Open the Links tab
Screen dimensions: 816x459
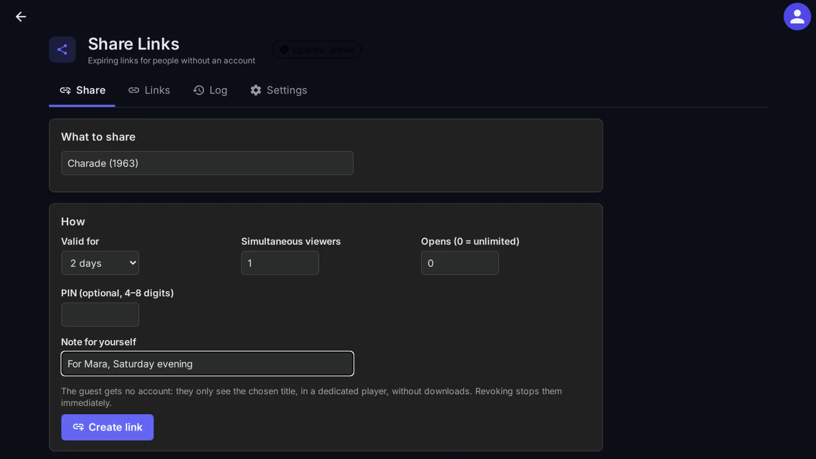(149, 90)
